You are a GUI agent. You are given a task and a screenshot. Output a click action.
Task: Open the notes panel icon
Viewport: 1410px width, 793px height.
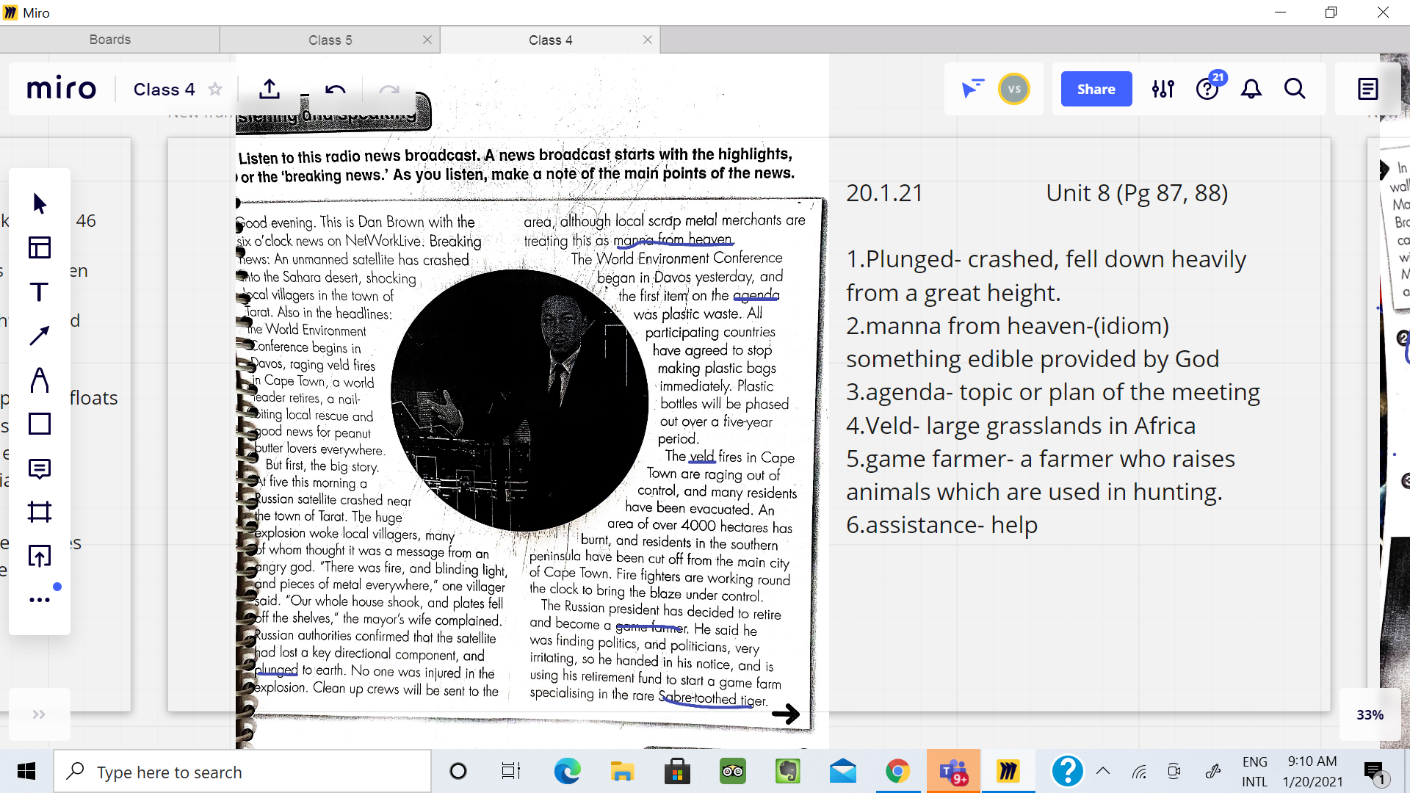coord(1367,89)
